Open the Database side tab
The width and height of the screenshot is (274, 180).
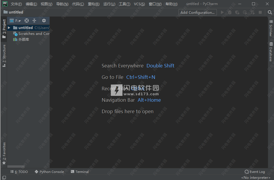click(271, 52)
